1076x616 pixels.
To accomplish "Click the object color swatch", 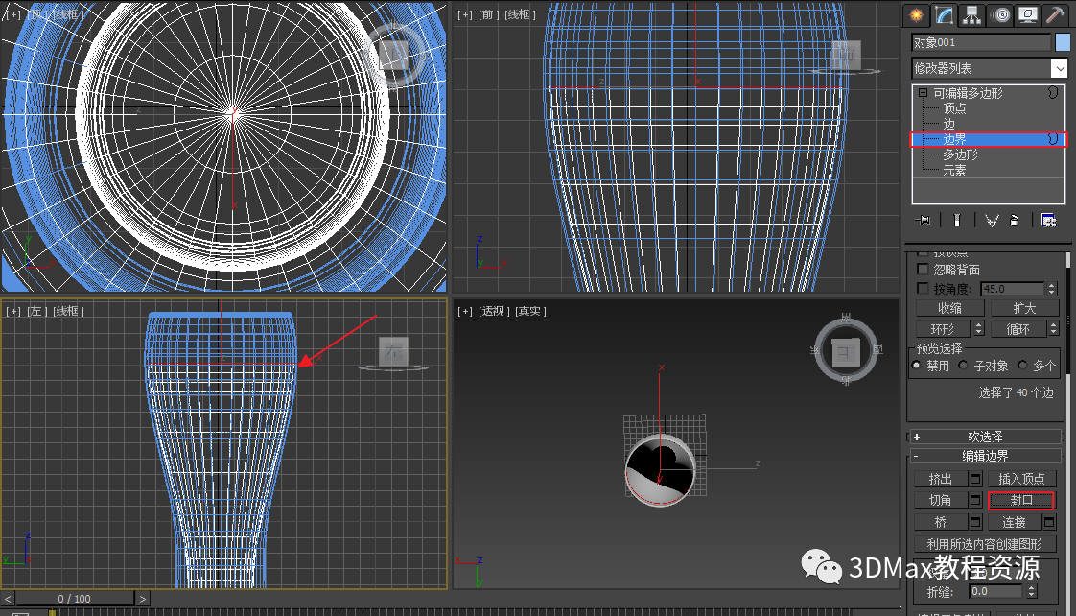I will (x=1063, y=42).
